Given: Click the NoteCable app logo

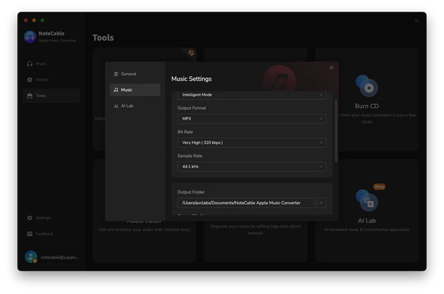Looking at the screenshot, I should click(x=30, y=37).
